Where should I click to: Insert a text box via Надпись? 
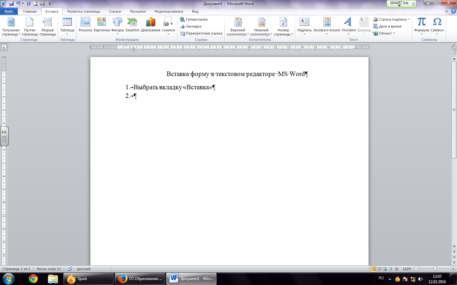click(304, 27)
